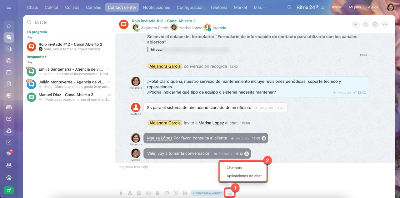Screen dimensions: 400x198
Task: Open the Market tab
Action: 241,7
